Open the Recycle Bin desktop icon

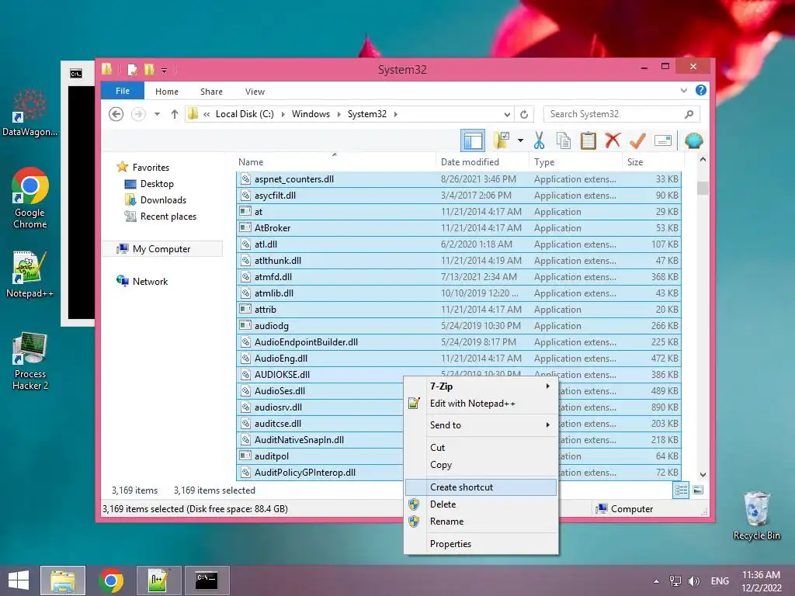click(756, 516)
